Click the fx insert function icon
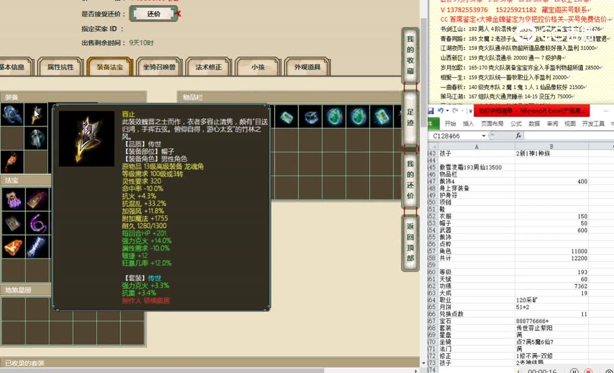 click(519, 135)
